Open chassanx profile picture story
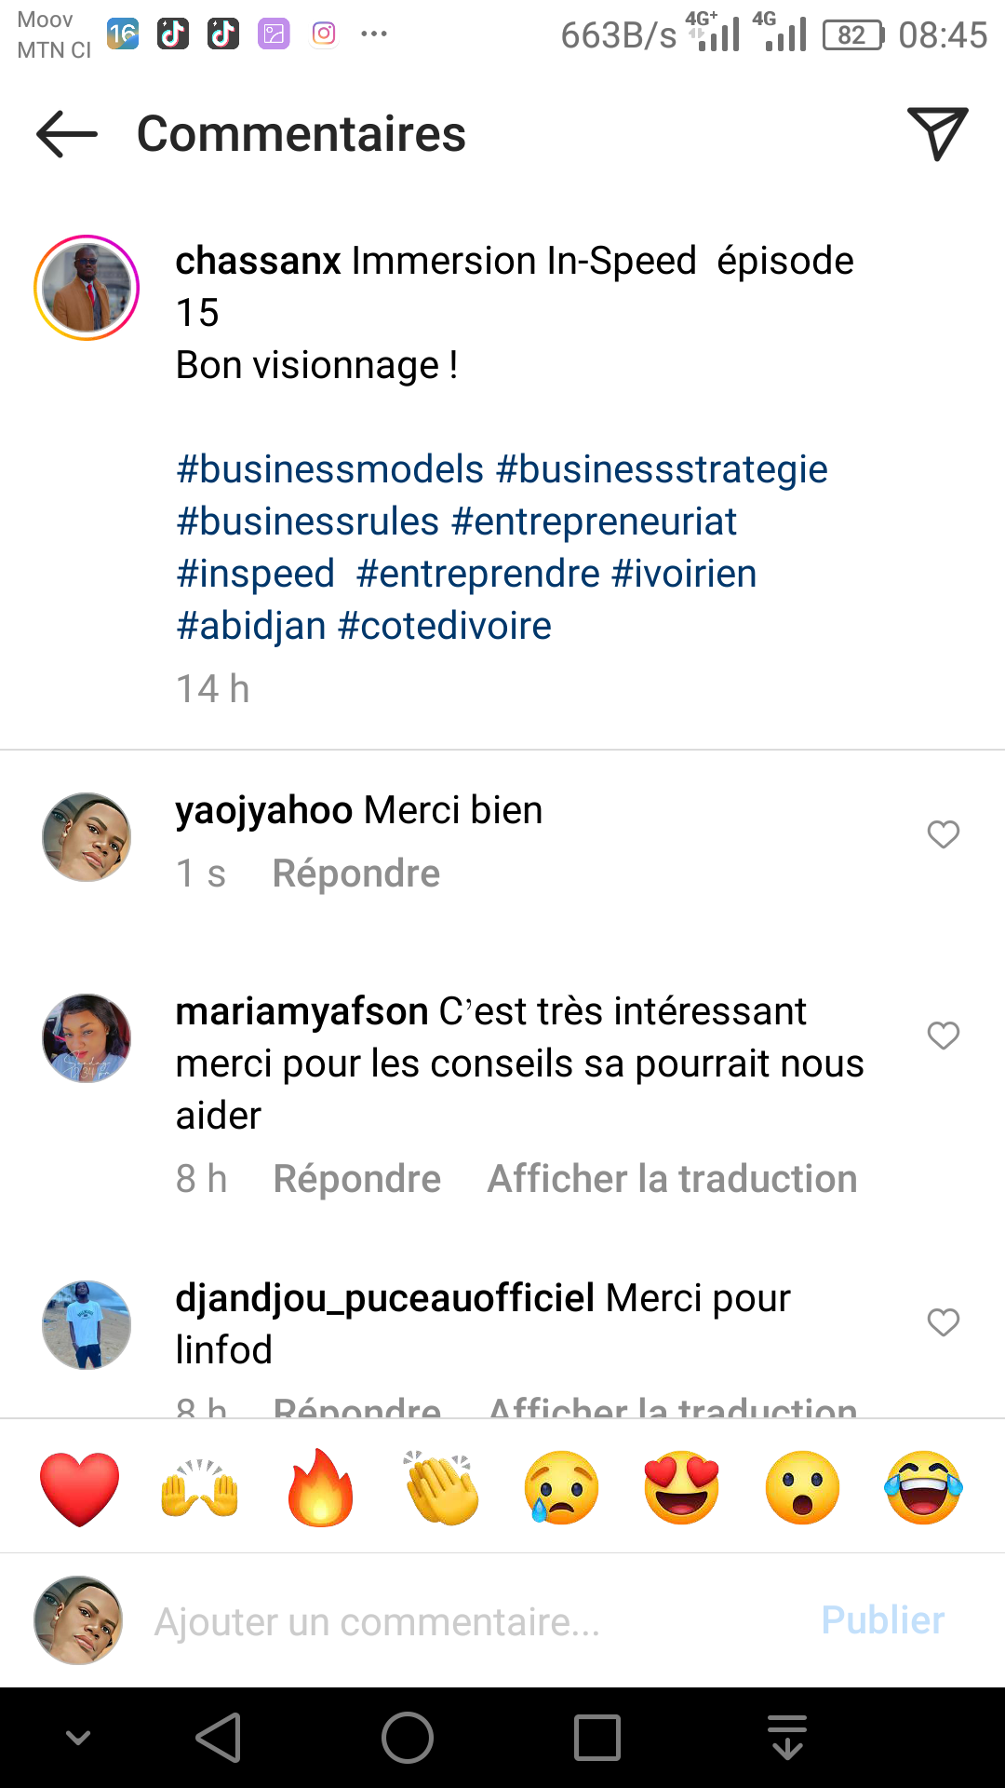 click(x=87, y=288)
